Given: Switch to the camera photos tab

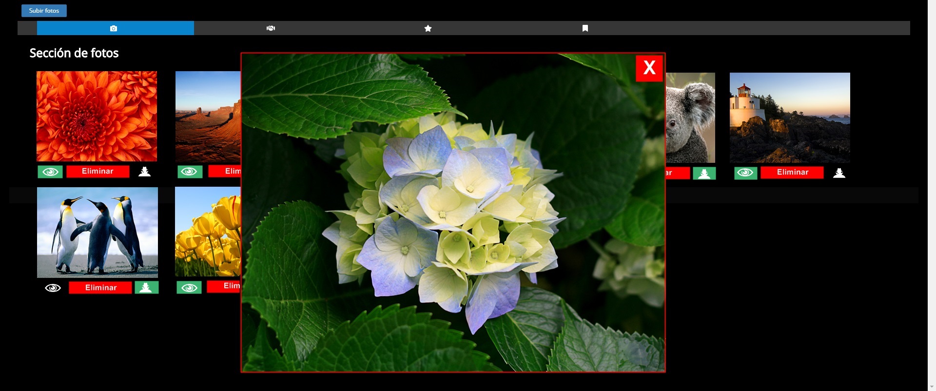Looking at the screenshot, I should pyautogui.click(x=114, y=28).
